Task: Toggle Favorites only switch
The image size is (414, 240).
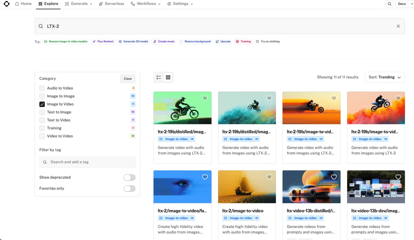Action: 129,189
